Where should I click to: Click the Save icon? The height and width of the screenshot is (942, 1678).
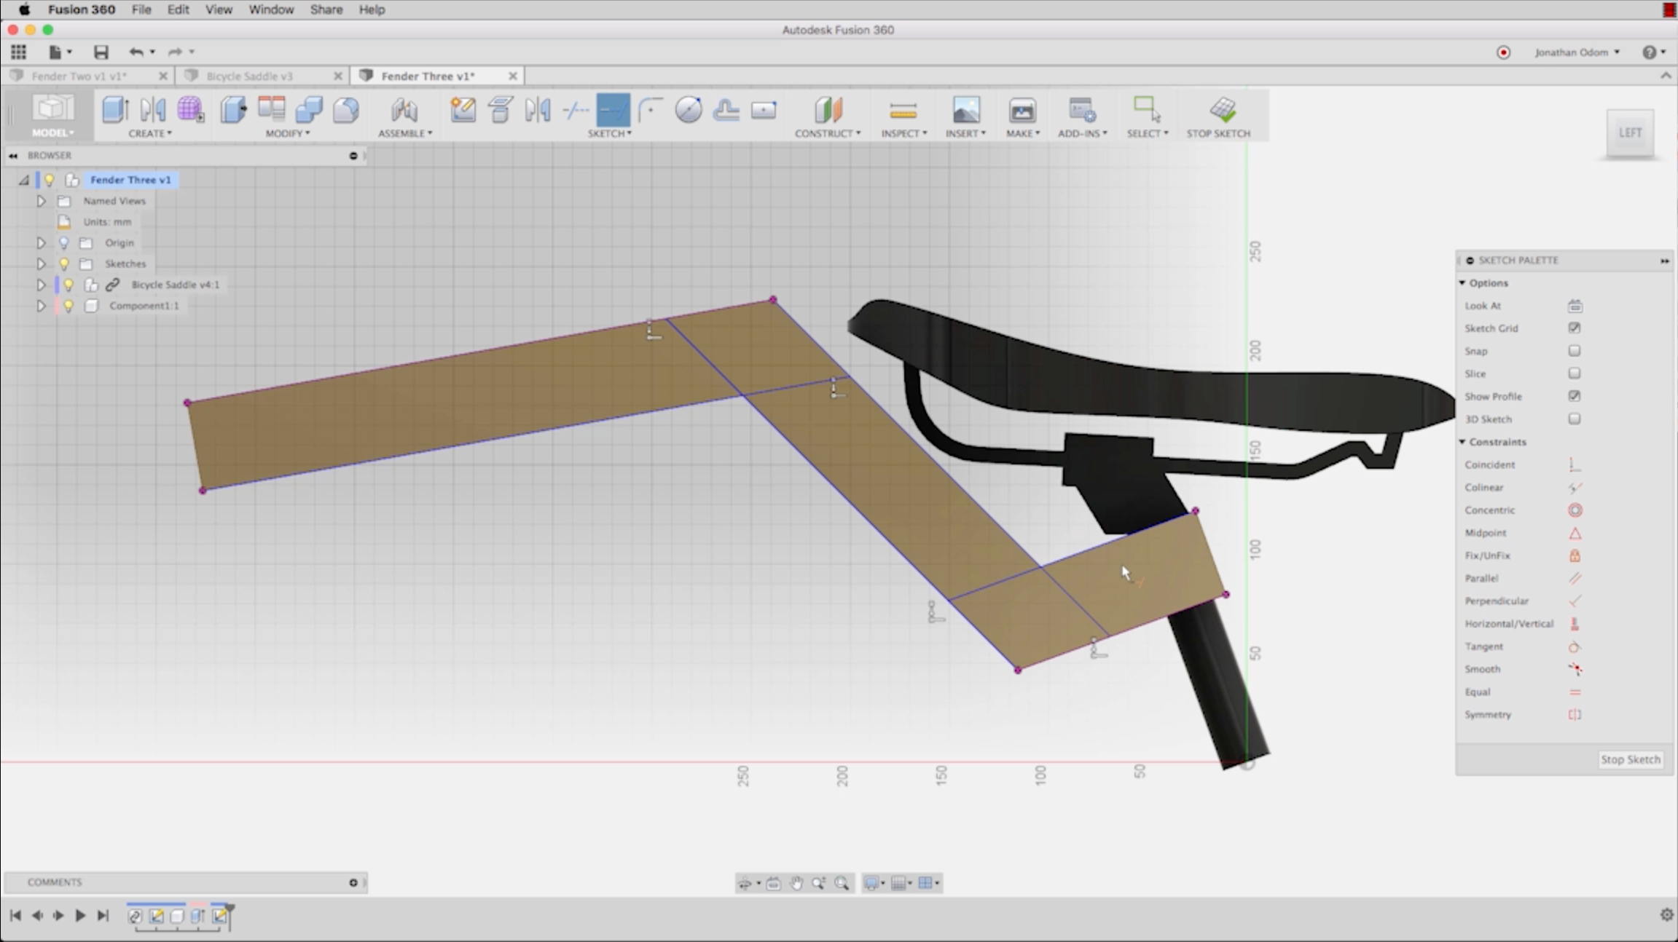tap(101, 52)
